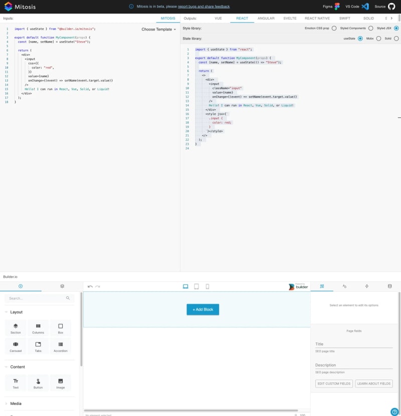
Task: Click the Mitosis logo icon
Action: coord(8,7)
